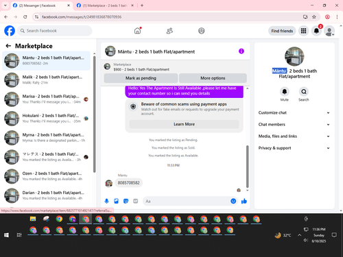Click Find friends button
343x257 pixels.
282,31
